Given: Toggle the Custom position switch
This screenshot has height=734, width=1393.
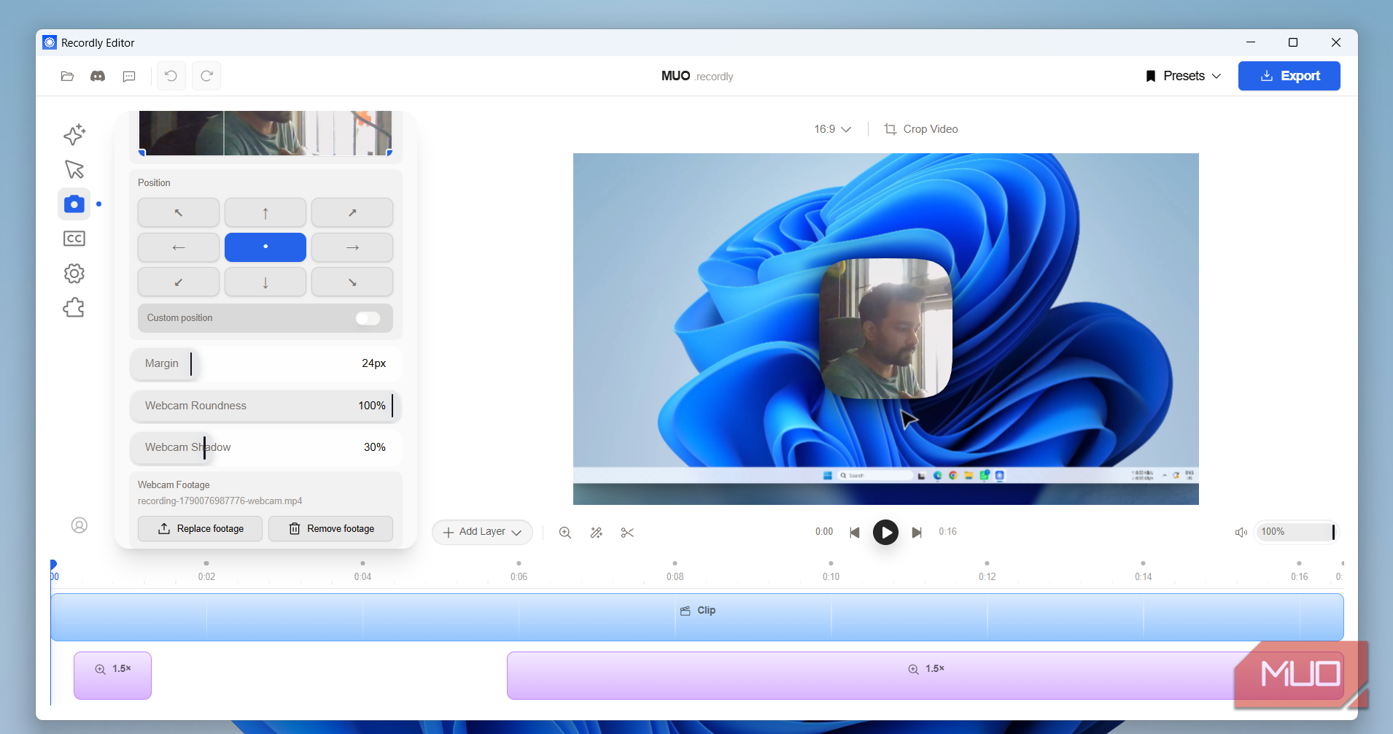Looking at the screenshot, I should pyautogui.click(x=368, y=318).
